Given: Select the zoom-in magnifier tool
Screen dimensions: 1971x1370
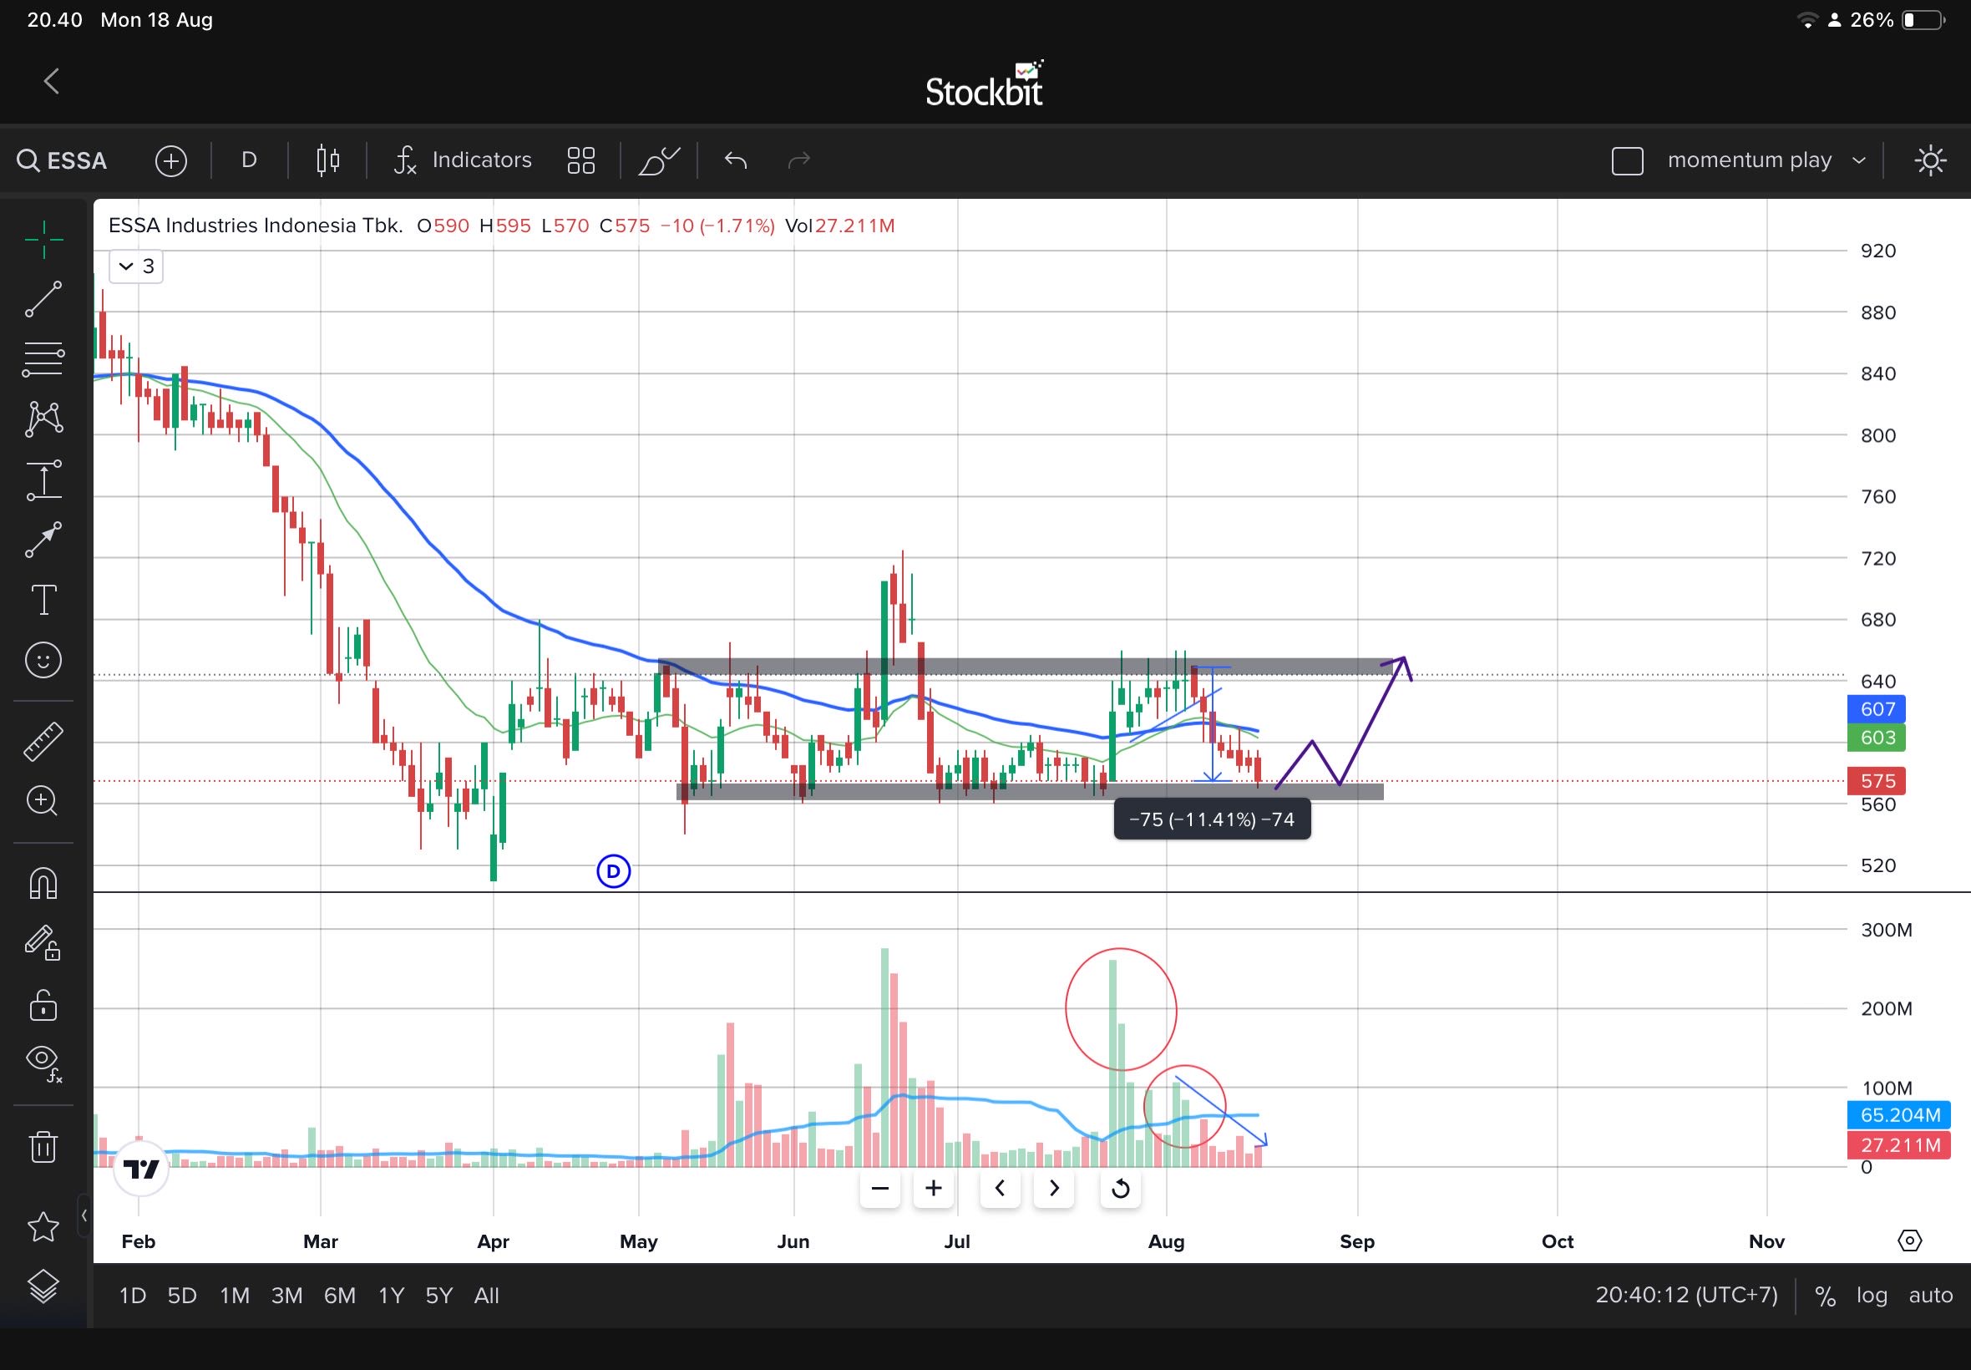Looking at the screenshot, I should tap(43, 801).
